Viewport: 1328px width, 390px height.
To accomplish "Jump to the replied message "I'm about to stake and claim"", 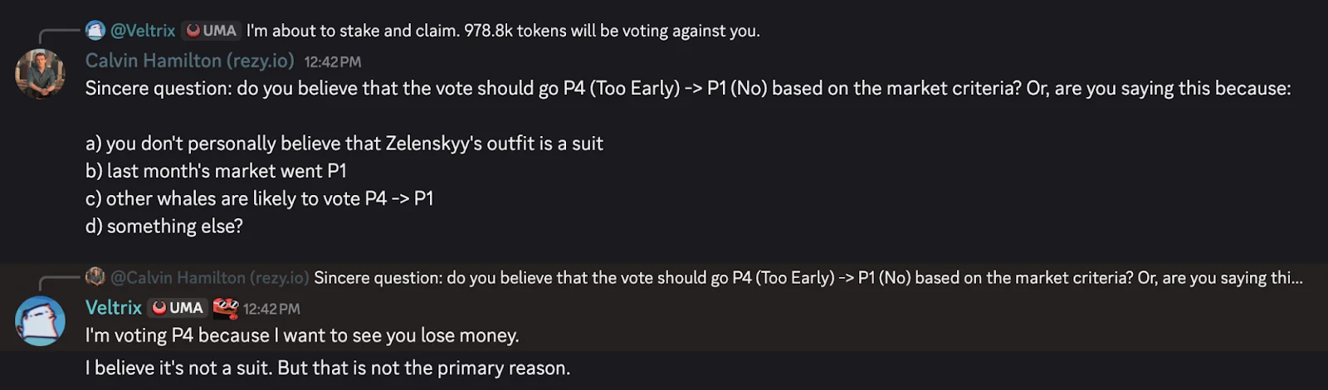I will [x=502, y=31].
